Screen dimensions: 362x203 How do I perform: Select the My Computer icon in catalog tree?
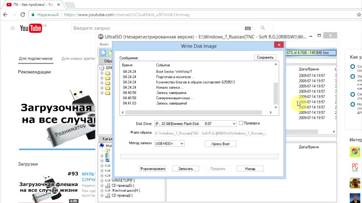tap(102, 146)
